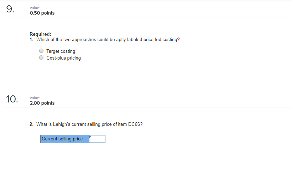
Task: Click the bold number 2. before question
Action: (32, 124)
